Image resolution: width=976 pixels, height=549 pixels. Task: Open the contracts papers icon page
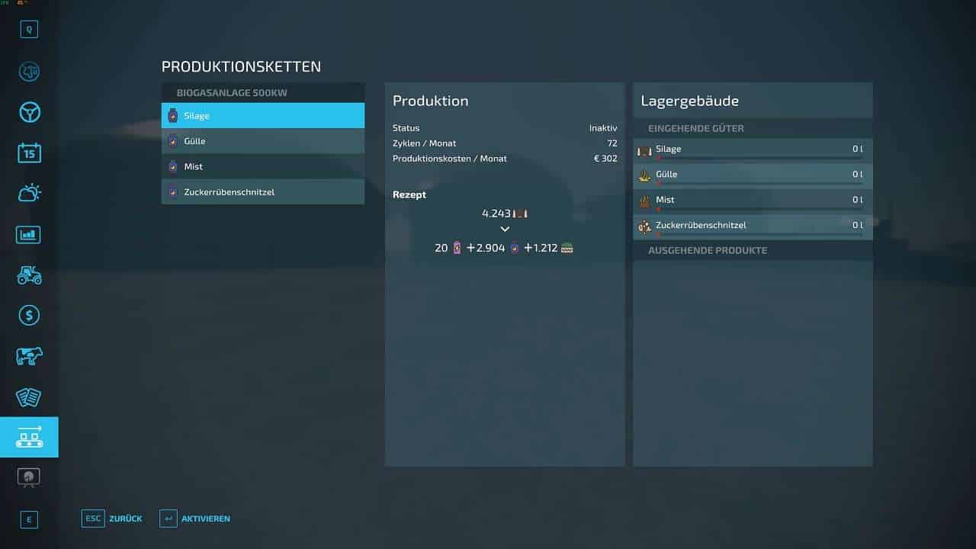(x=29, y=396)
